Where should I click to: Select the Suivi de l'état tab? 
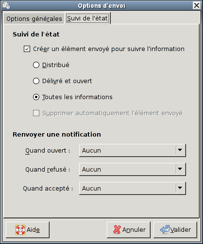pyautogui.click(x=87, y=18)
